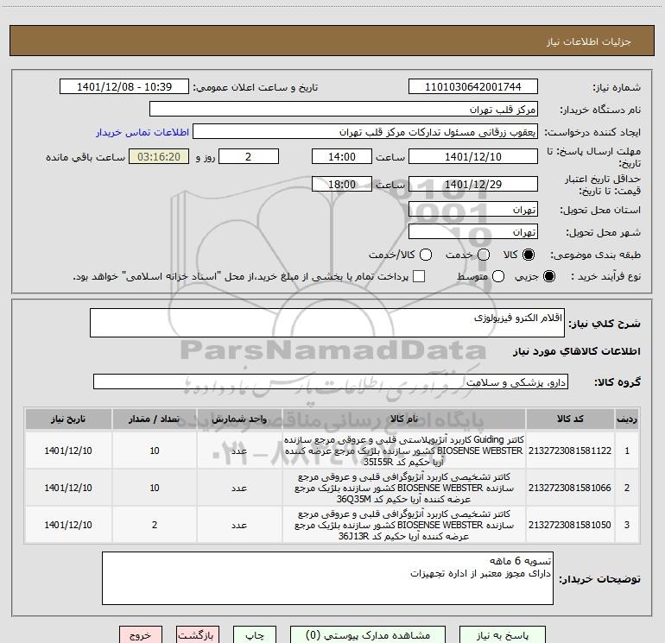Click the 14:00 deadline time field
The height and width of the screenshot is (643, 665).
click(342, 156)
